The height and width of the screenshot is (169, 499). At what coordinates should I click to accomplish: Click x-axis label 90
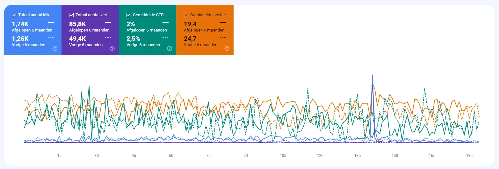coord(246,156)
